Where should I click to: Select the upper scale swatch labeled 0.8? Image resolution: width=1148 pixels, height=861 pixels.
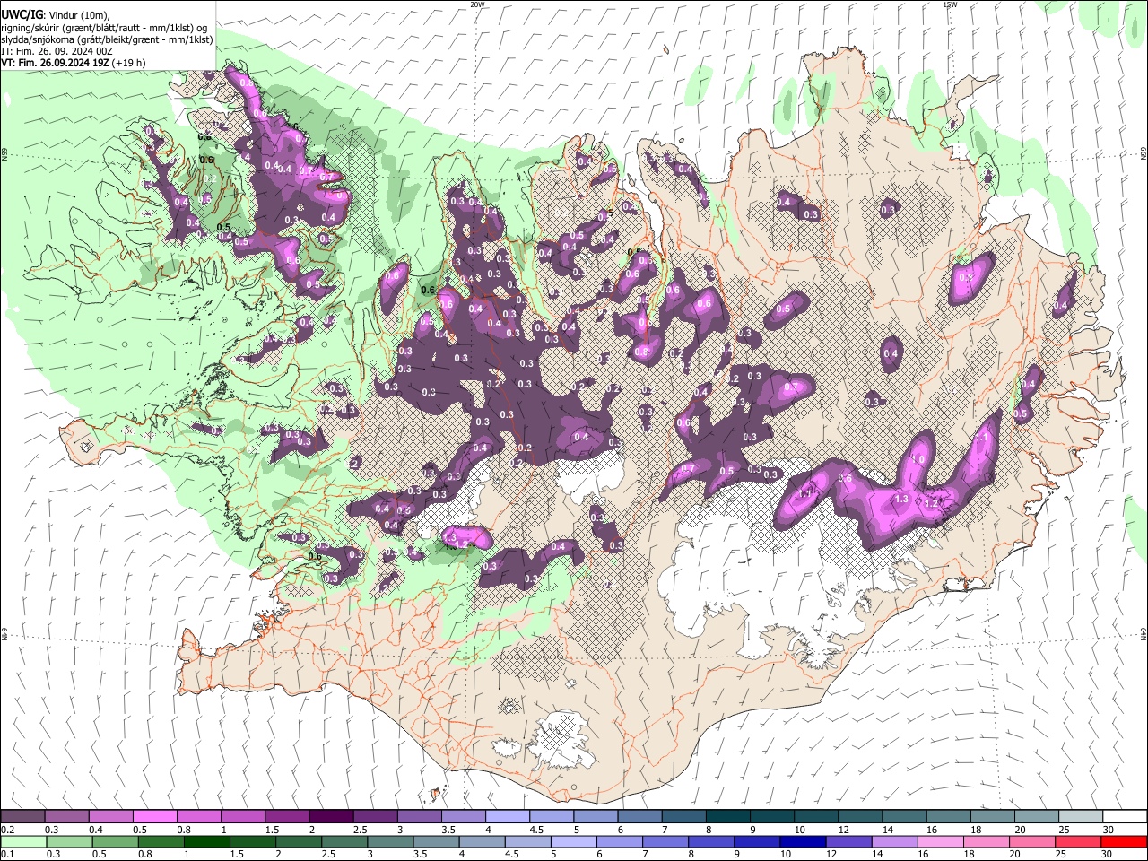(198, 817)
